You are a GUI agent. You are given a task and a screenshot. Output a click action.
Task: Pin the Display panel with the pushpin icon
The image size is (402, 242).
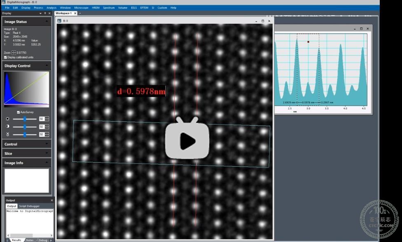45,13
